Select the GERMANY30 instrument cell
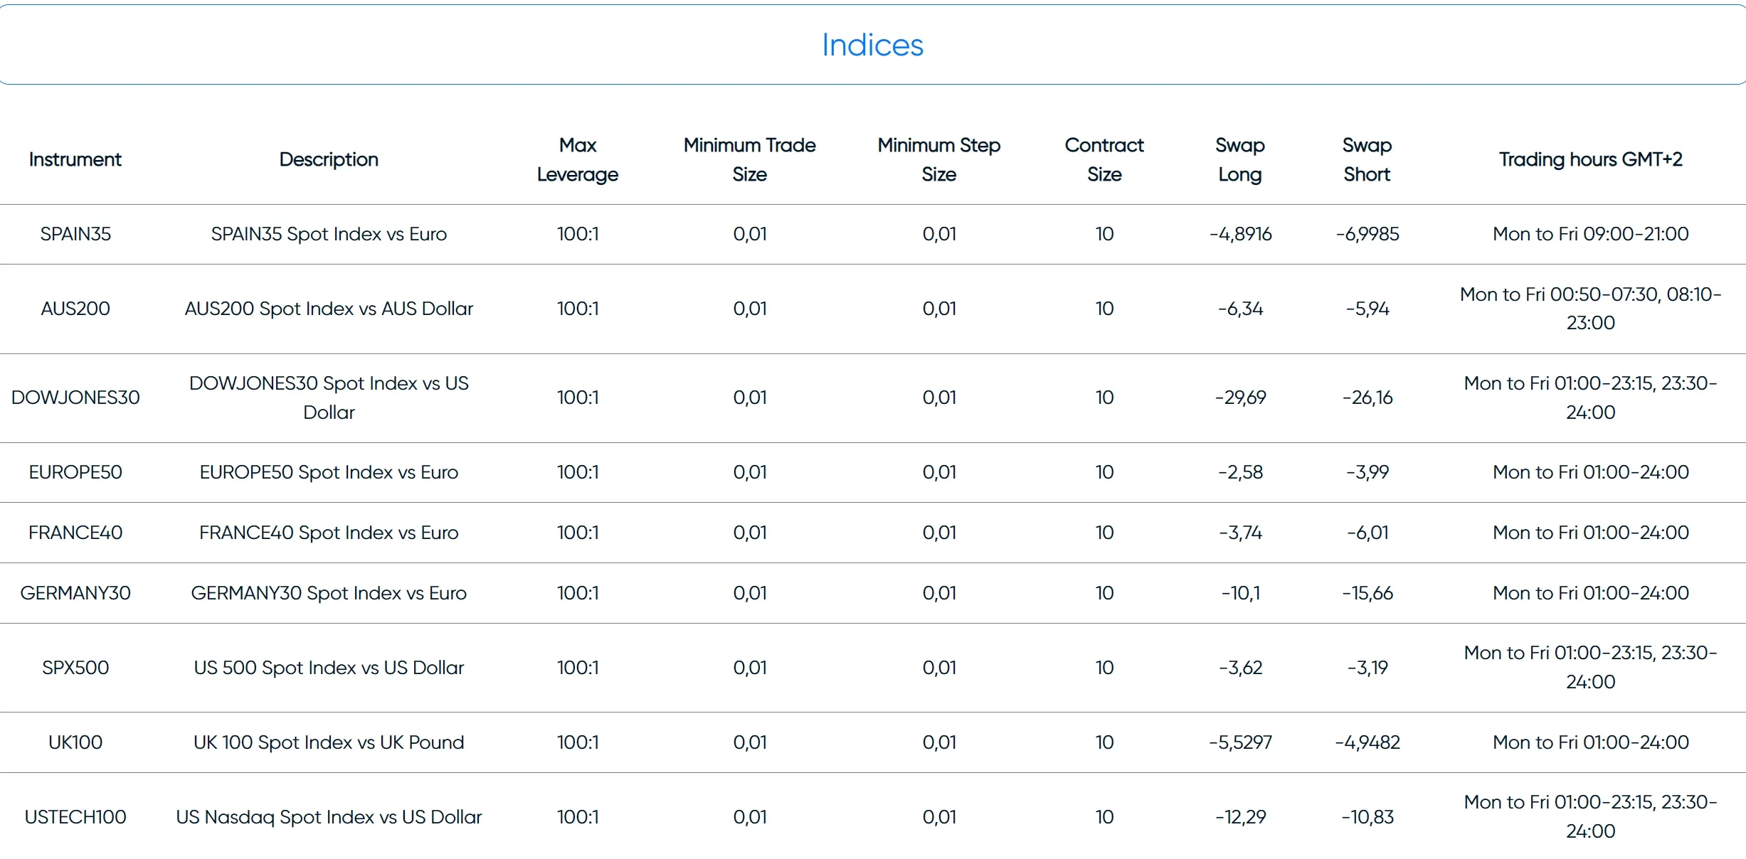The width and height of the screenshot is (1746, 859). (x=75, y=593)
